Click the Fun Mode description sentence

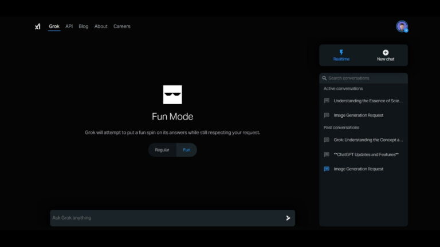[172, 133]
